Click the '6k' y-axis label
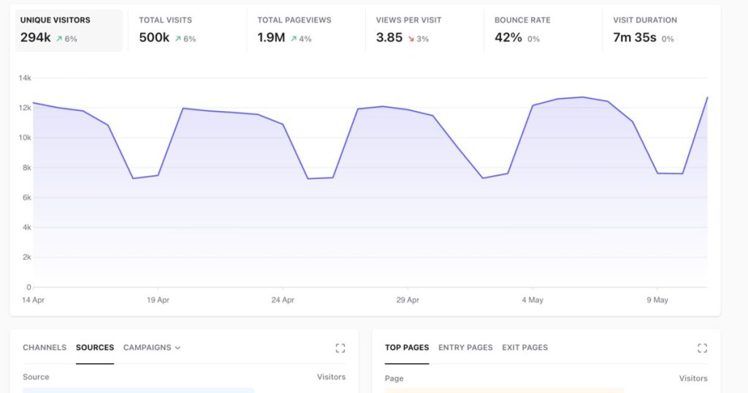 coord(27,197)
